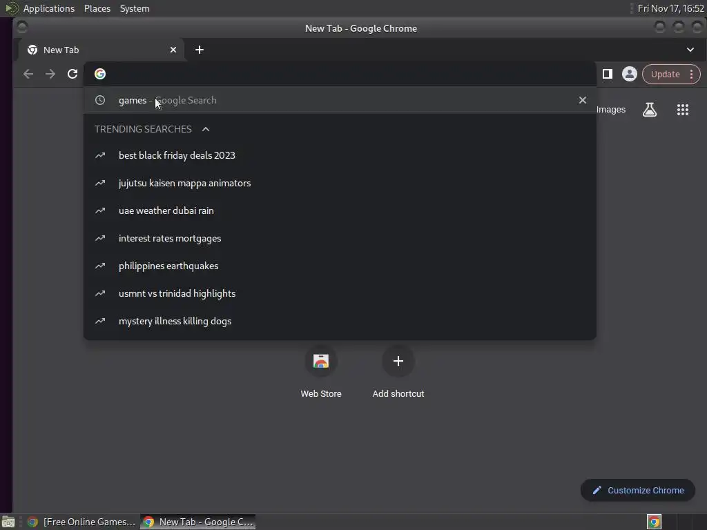This screenshot has width=707, height=530.
Task: Toggle the side panel icon
Action: click(608, 74)
